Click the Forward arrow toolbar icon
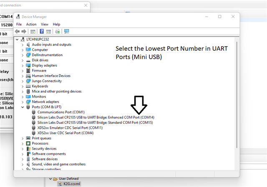267x187 pixels. [x=24, y=32]
